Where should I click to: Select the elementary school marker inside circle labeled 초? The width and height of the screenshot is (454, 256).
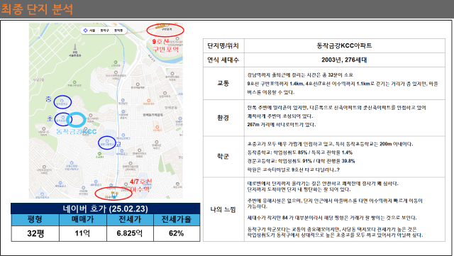(63, 117)
